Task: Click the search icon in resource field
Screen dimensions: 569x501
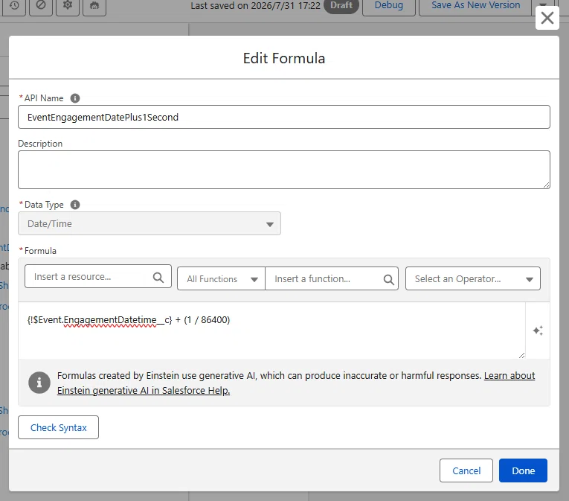Action: (158, 277)
